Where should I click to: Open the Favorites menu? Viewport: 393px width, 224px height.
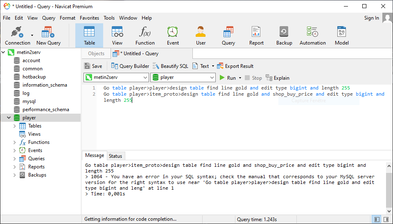point(90,18)
